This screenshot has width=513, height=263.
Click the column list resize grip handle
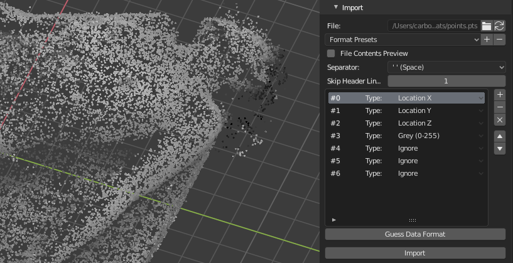(x=413, y=220)
